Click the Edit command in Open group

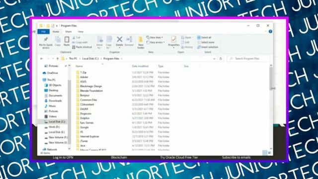[185, 42]
